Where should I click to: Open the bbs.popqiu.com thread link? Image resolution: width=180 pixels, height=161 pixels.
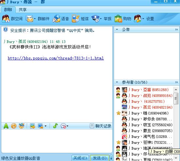[x=56, y=58]
